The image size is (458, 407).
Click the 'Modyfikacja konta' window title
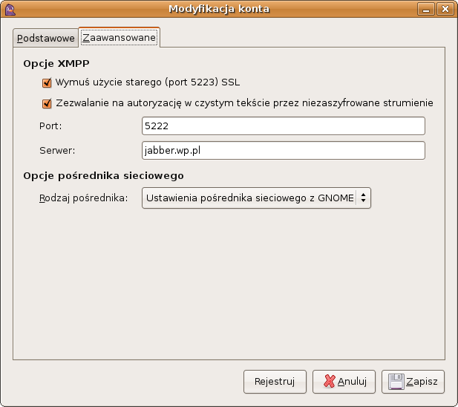coord(219,9)
